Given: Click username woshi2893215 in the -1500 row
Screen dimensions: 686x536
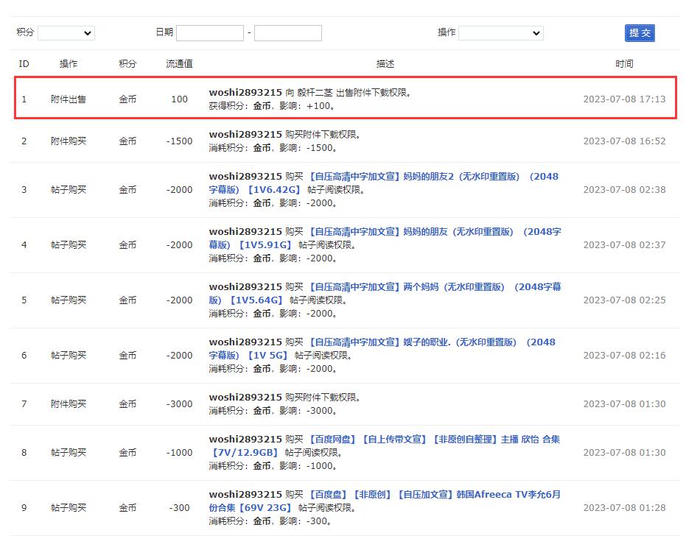Looking at the screenshot, I should (x=245, y=135).
